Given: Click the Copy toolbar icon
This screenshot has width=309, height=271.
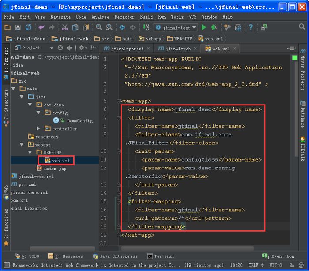Looking at the screenshot, I should click(75, 27).
